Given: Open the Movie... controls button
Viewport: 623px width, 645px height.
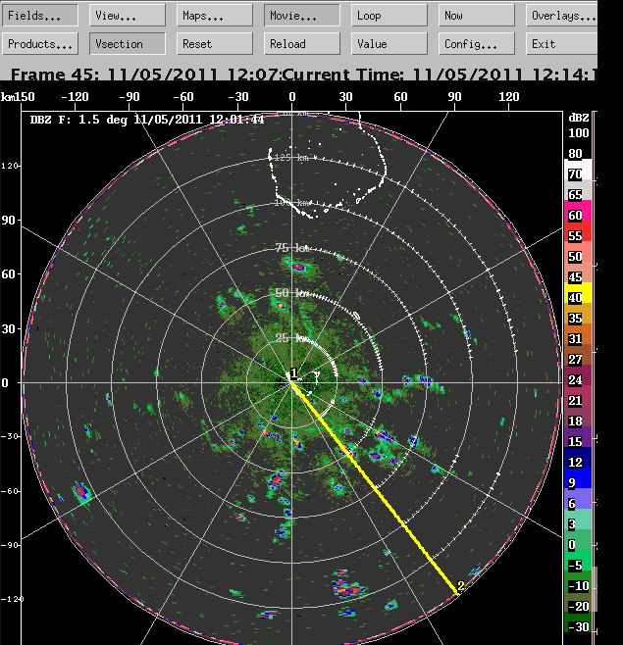Looking at the screenshot, I should coord(302,16).
